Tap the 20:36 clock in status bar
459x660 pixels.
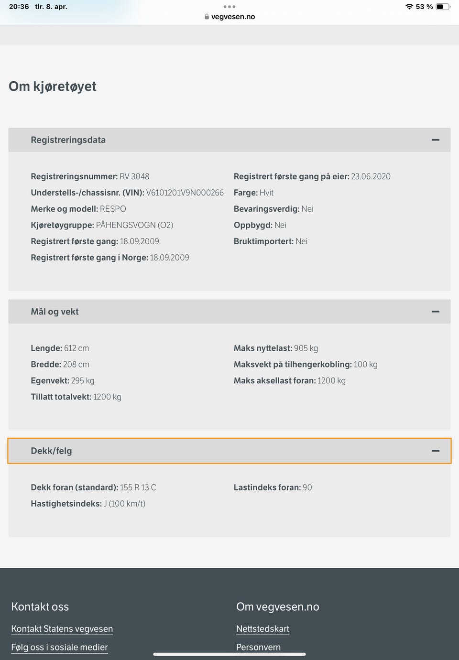coord(19,7)
